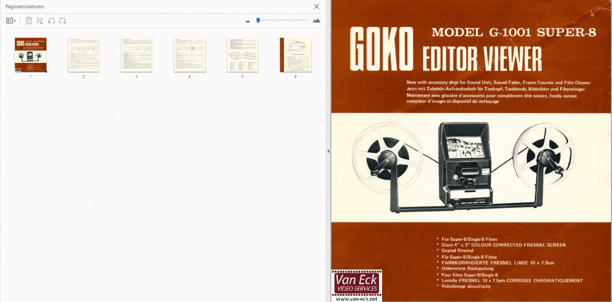Collapse the panel using the divider arrow
This screenshot has width=612, height=302.
pos(328,151)
